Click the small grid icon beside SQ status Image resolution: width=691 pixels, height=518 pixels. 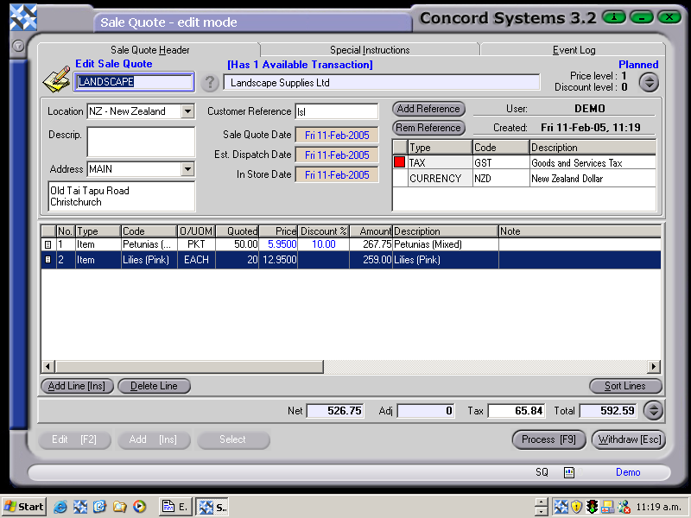568,472
